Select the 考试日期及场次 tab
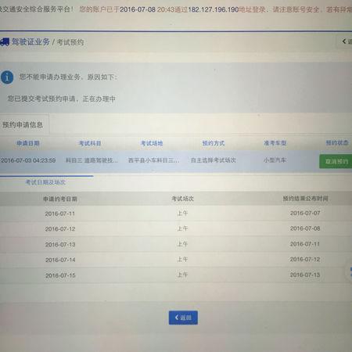This screenshot has height=352, width=352. tap(45, 182)
